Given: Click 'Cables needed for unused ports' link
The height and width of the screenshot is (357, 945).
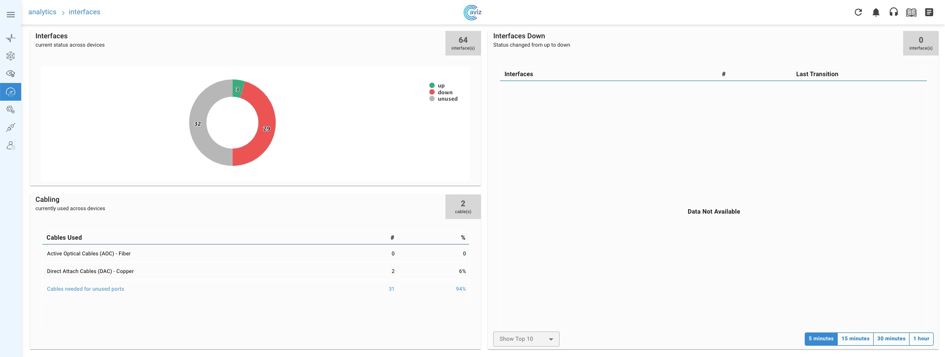Looking at the screenshot, I should (86, 289).
